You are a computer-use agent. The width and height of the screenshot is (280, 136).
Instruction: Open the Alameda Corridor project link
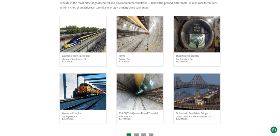click(72, 113)
